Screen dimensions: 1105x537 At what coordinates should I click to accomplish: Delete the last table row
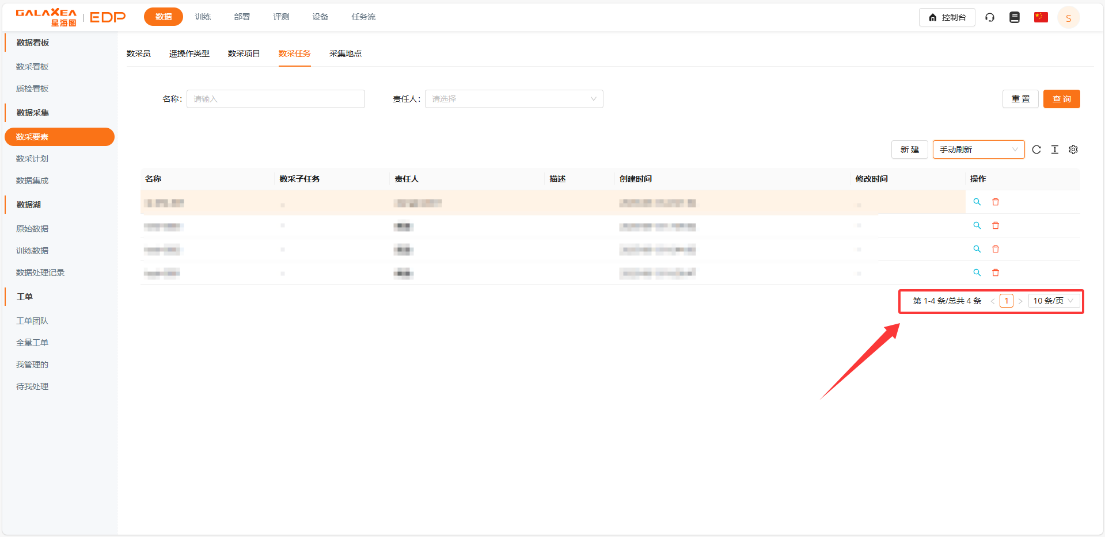pyautogui.click(x=995, y=273)
